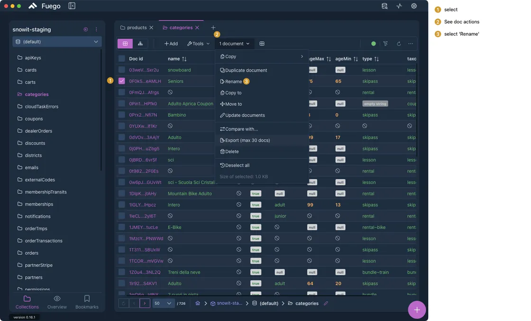Check the 1JMEY...tucLe row checkbox
Screen dimensions: 531x321
[121, 227]
